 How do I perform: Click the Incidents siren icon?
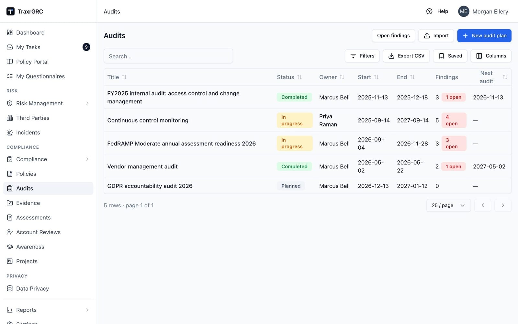coord(10,132)
